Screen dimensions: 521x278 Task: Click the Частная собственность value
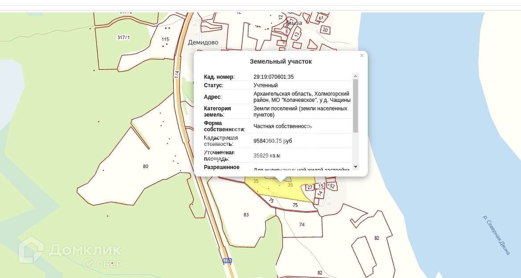(282, 126)
